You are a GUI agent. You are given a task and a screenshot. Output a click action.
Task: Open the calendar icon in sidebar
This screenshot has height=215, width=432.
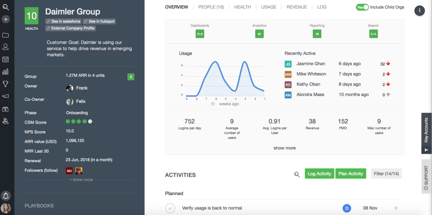point(5,59)
